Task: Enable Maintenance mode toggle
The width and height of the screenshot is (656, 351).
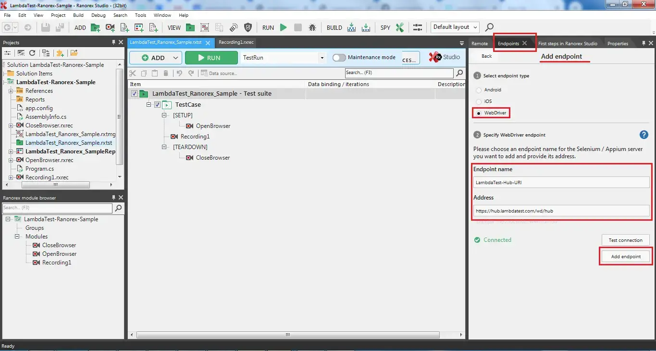Action: click(x=339, y=57)
